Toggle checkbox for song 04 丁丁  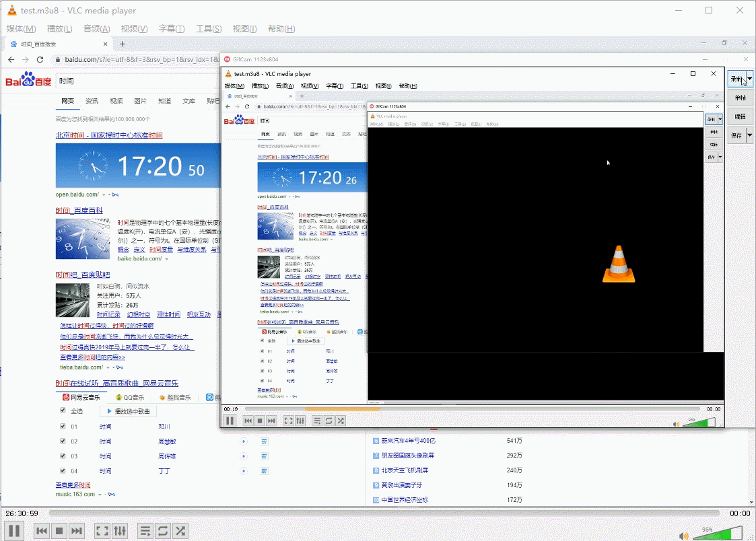pyautogui.click(x=63, y=470)
